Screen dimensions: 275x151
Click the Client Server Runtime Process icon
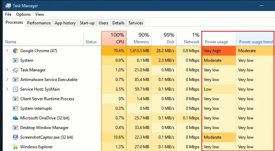click(x=15, y=99)
